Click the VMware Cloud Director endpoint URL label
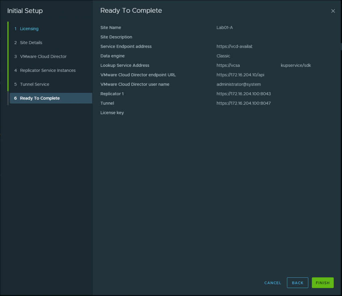The width and height of the screenshot is (342, 296). [x=138, y=75]
